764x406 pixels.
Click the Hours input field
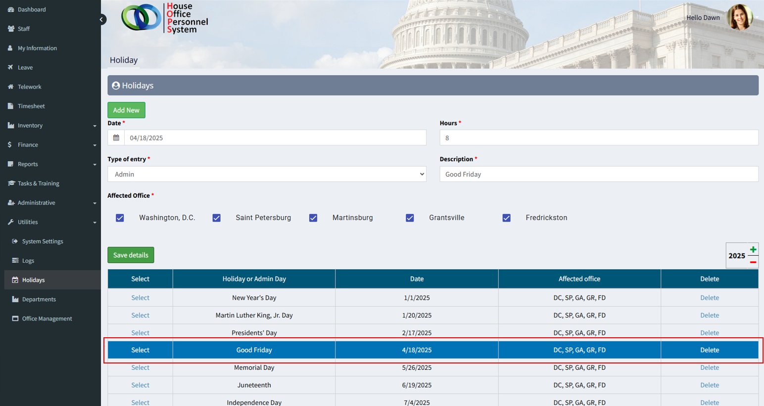coord(599,138)
